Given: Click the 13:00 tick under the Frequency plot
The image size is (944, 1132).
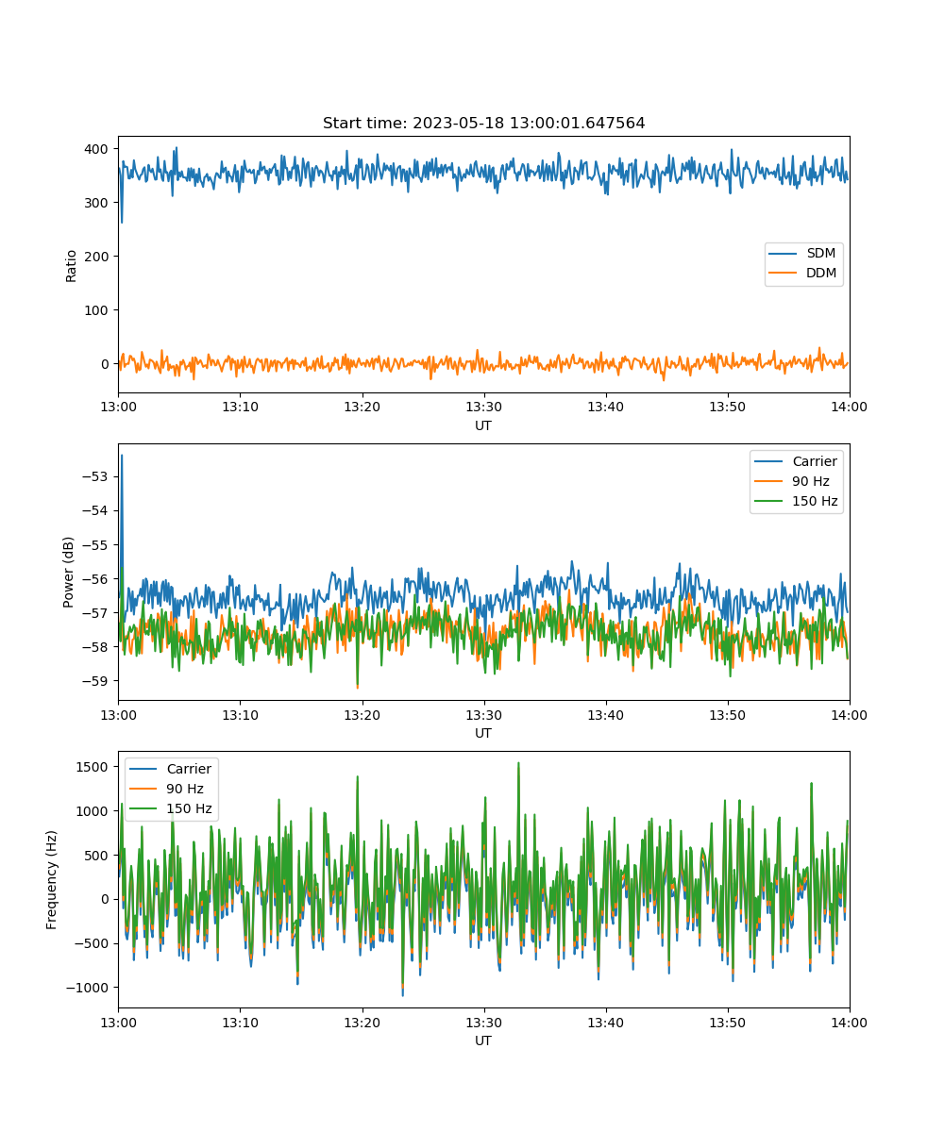Looking at the screenshot, I should pos(118,1022).
